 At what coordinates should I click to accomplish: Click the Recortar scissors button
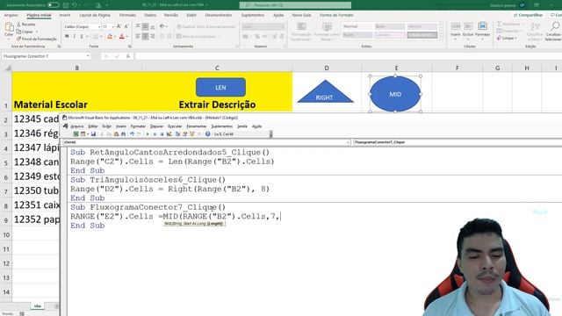click(26, 25)
